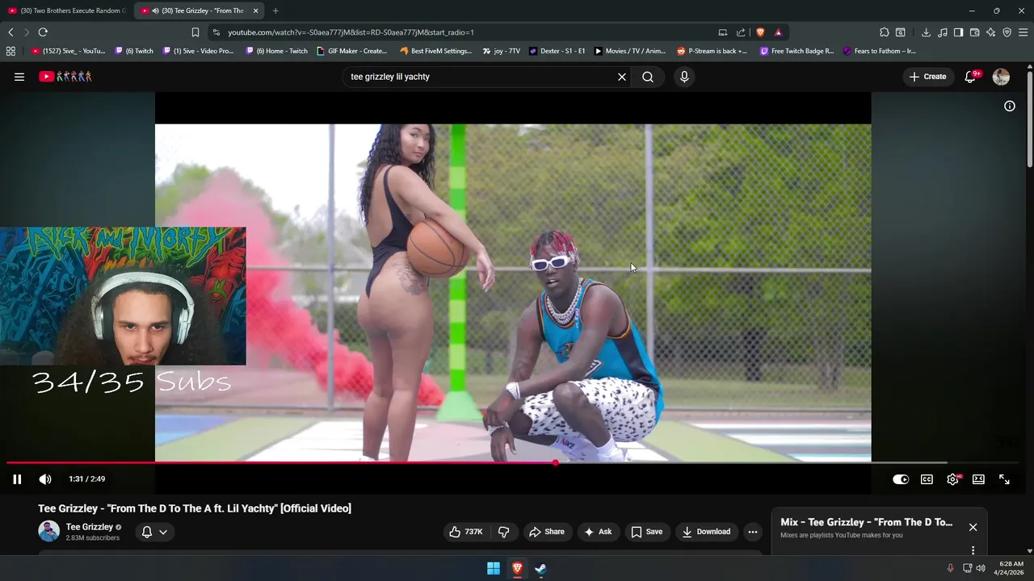
Task: Enter full screen mode
Action: pyautogui.click(x=1004, y=479)
